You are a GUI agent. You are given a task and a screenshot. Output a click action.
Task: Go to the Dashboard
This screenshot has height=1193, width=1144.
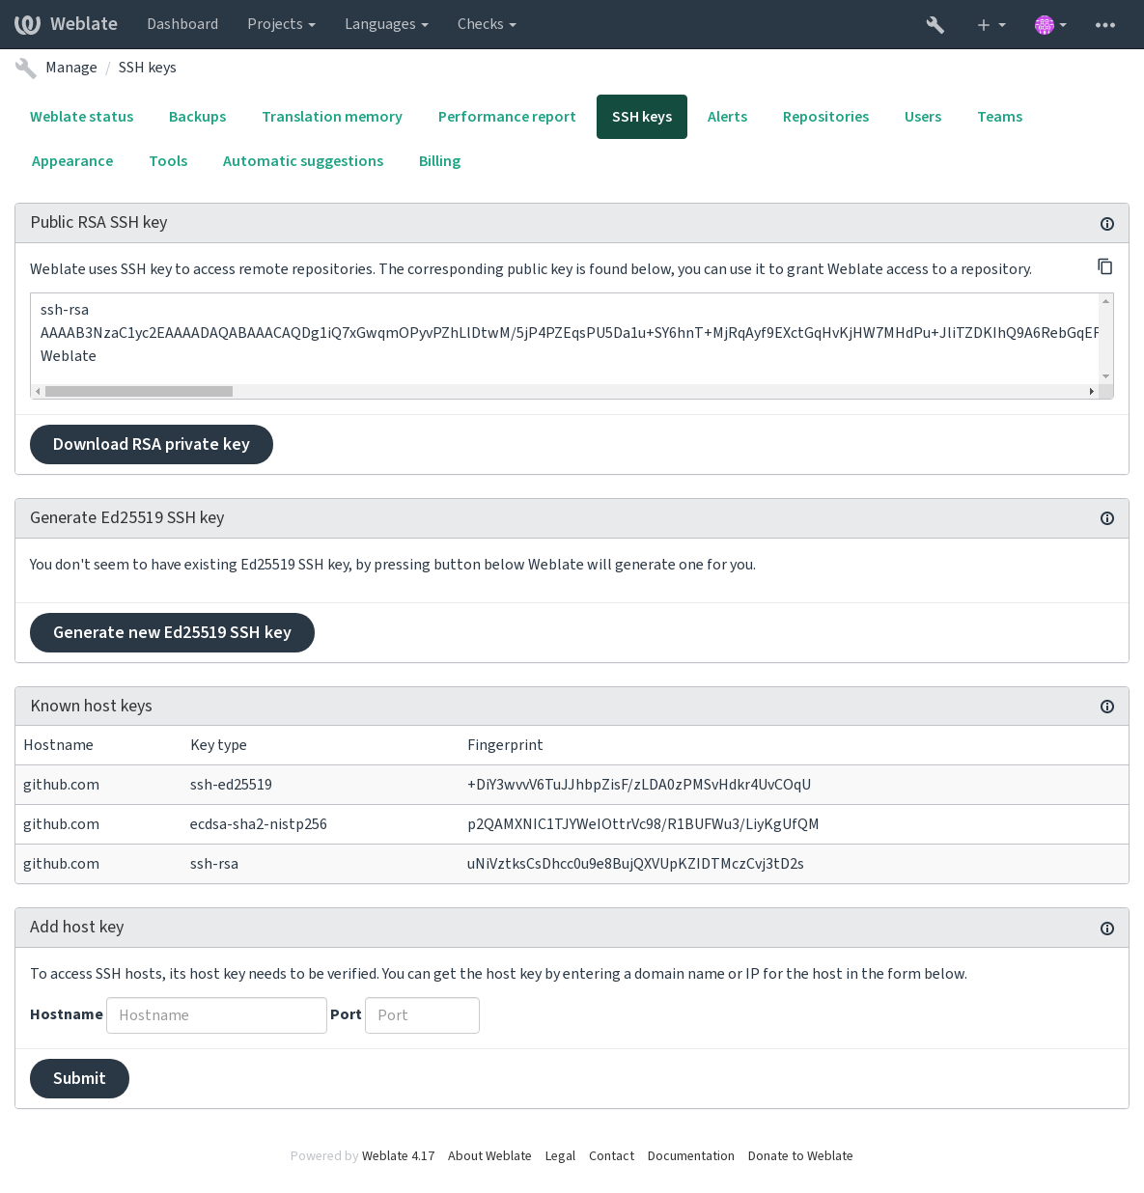coord(182,24)
